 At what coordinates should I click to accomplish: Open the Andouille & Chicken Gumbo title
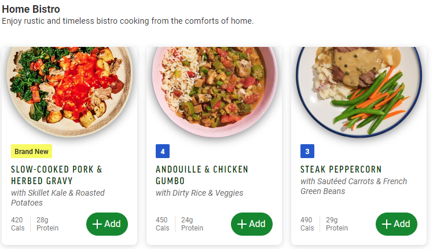[x=201, y=175]
